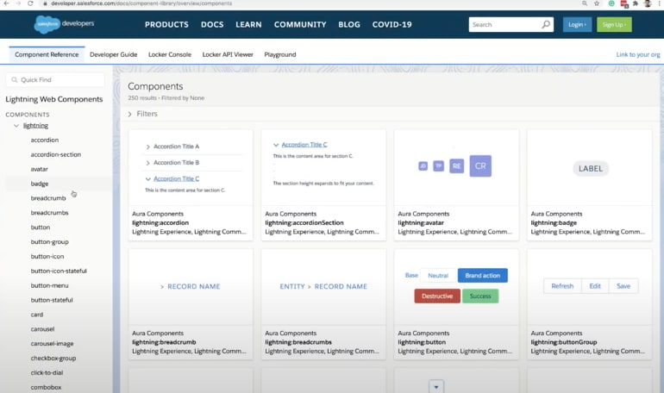Select breadcrumbs in the sidebar tree
Viewport: 664px width, 393px height.
[x=49, y=213]
